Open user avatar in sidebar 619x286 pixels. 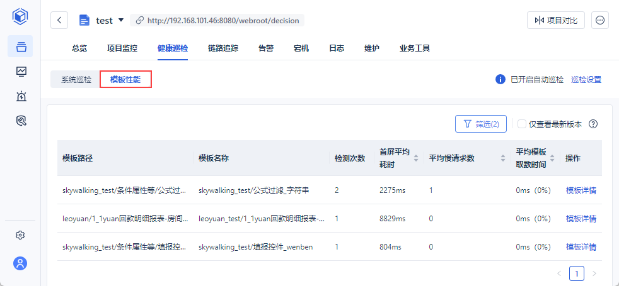20,263
